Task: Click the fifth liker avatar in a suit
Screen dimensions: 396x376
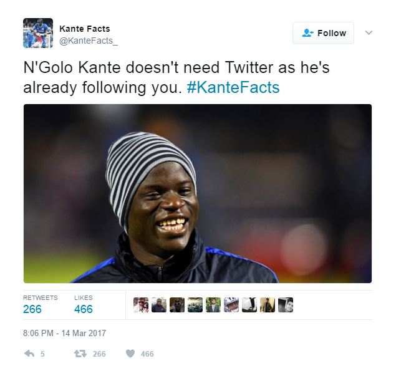Action: click(213, 305)
